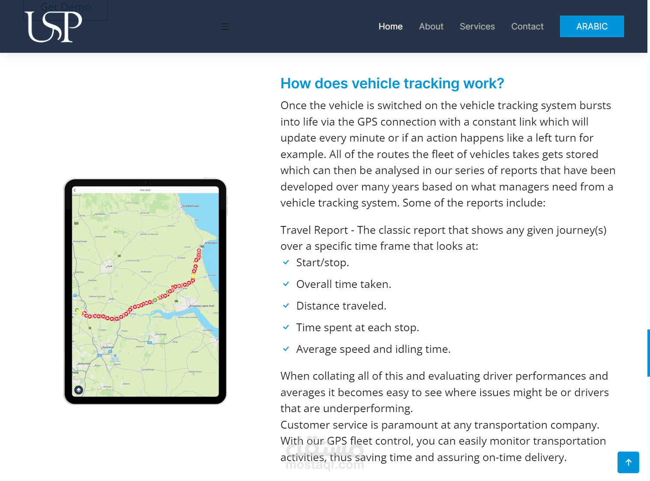Switch language with the ARABIC button
This screenshot has height=481, width=650.
592,26
